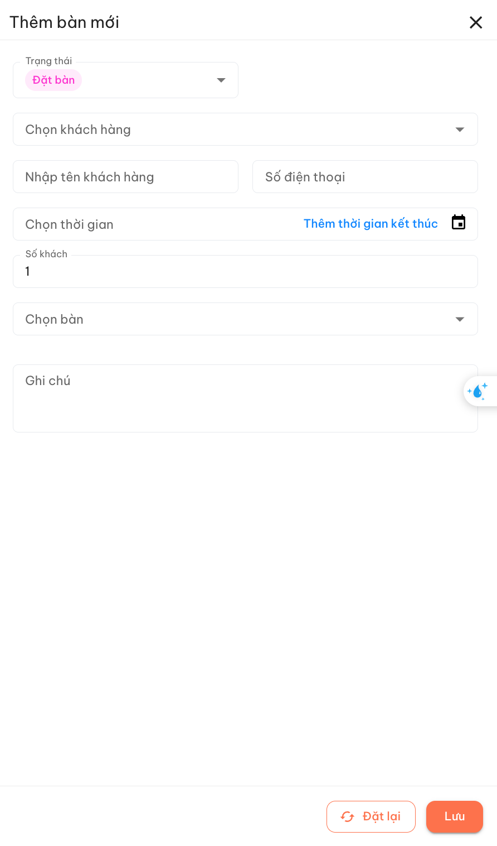Open the Chọn khách hàng combo box
Image resolution: width=497 pixels, height=846 pixels.
click(223, 129)
